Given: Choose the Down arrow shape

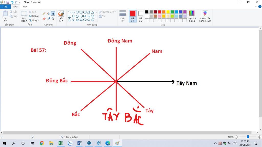Looking at the screenshot, I should click(69, 20).
